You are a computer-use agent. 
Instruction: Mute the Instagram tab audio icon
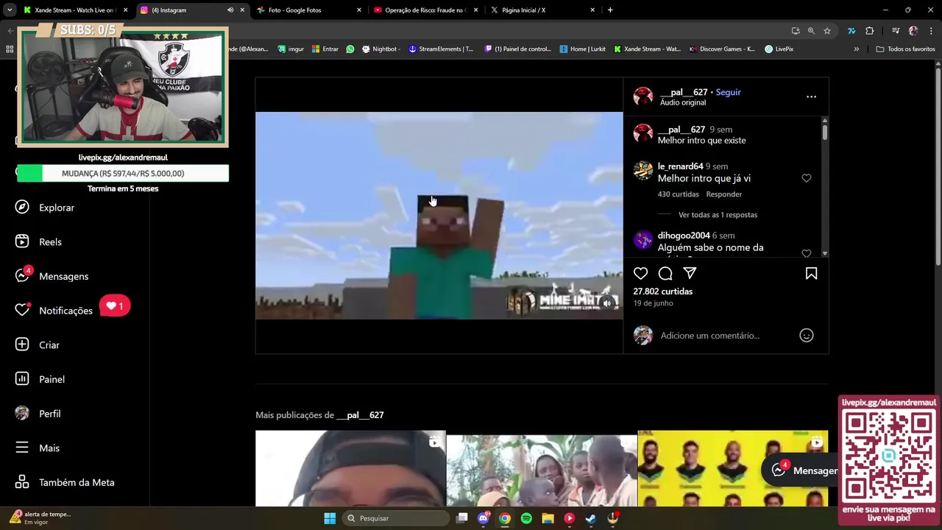pyautogui.click(x=230, y=10)
